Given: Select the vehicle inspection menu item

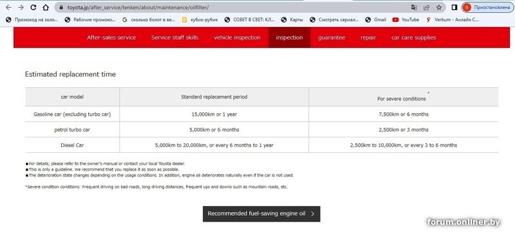Looking at the screenshot, I should click(x=237, y=37).
